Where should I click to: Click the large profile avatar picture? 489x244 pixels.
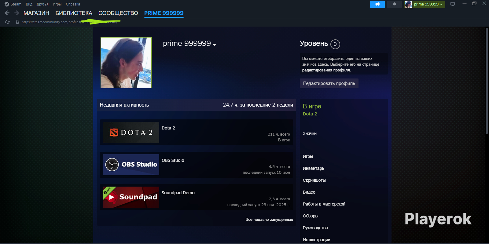click(126, 63)
